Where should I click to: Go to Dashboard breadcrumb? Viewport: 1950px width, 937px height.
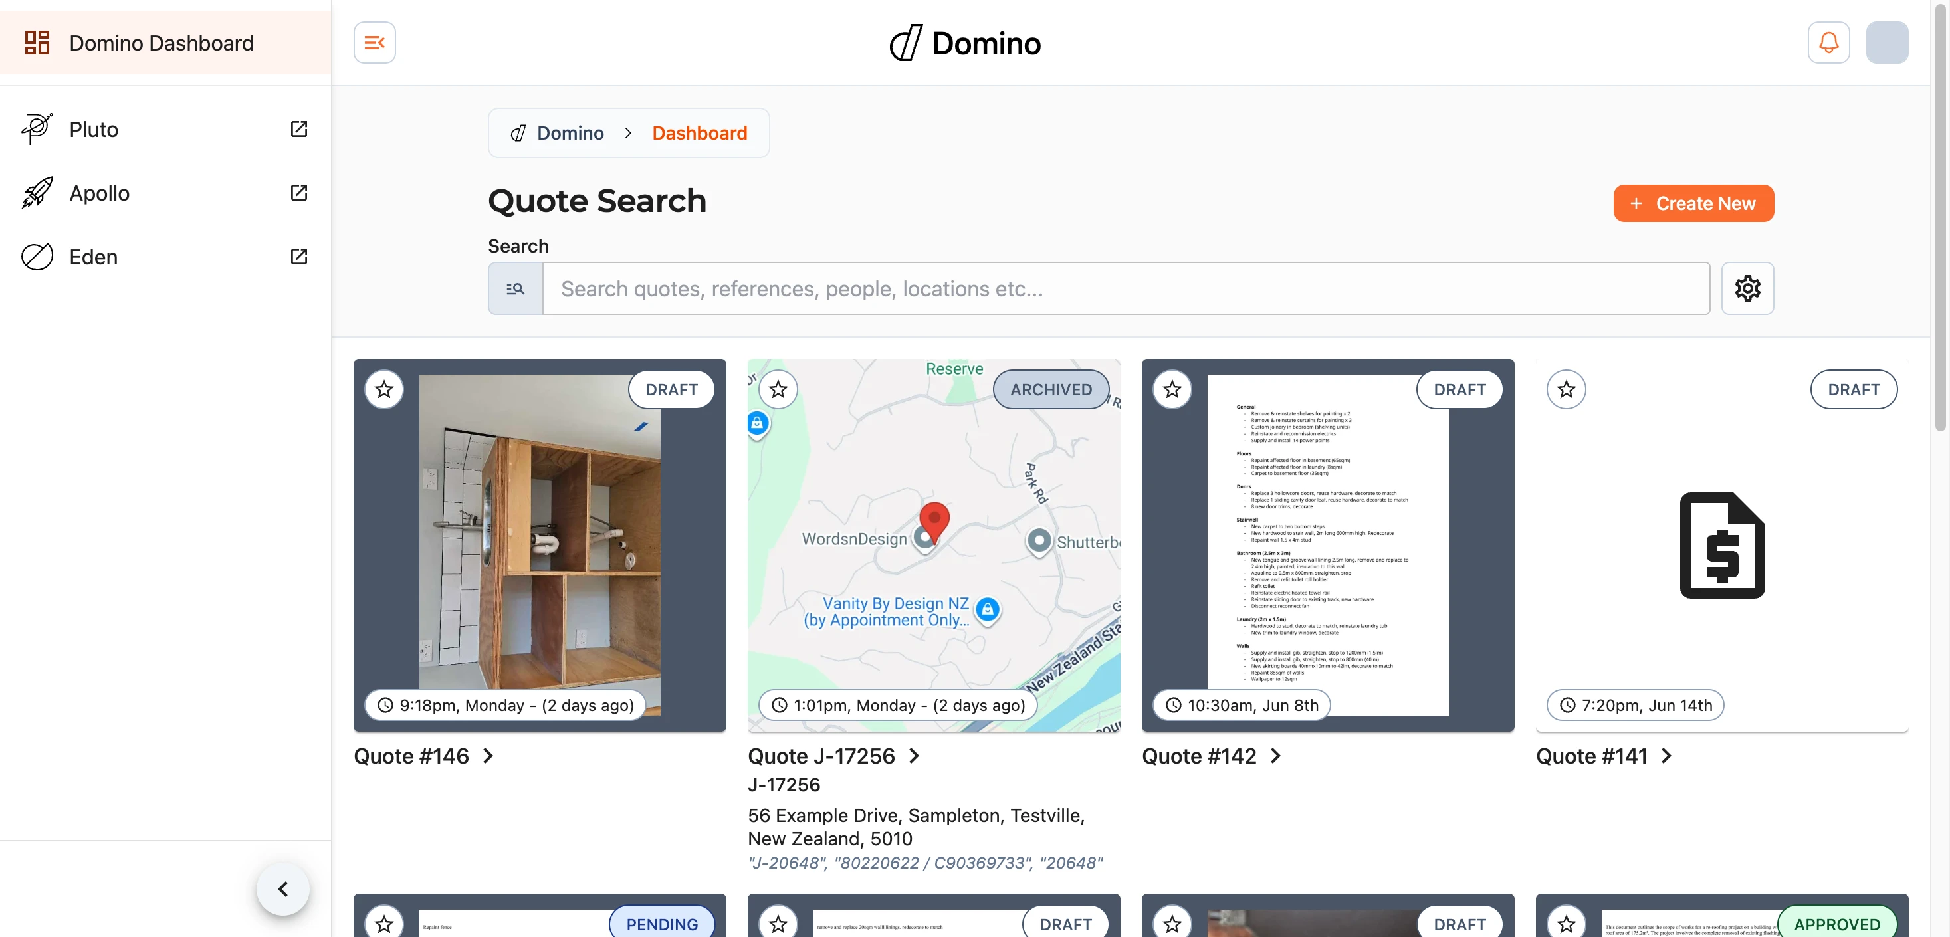pyautogui.click(x=699, y=132)
